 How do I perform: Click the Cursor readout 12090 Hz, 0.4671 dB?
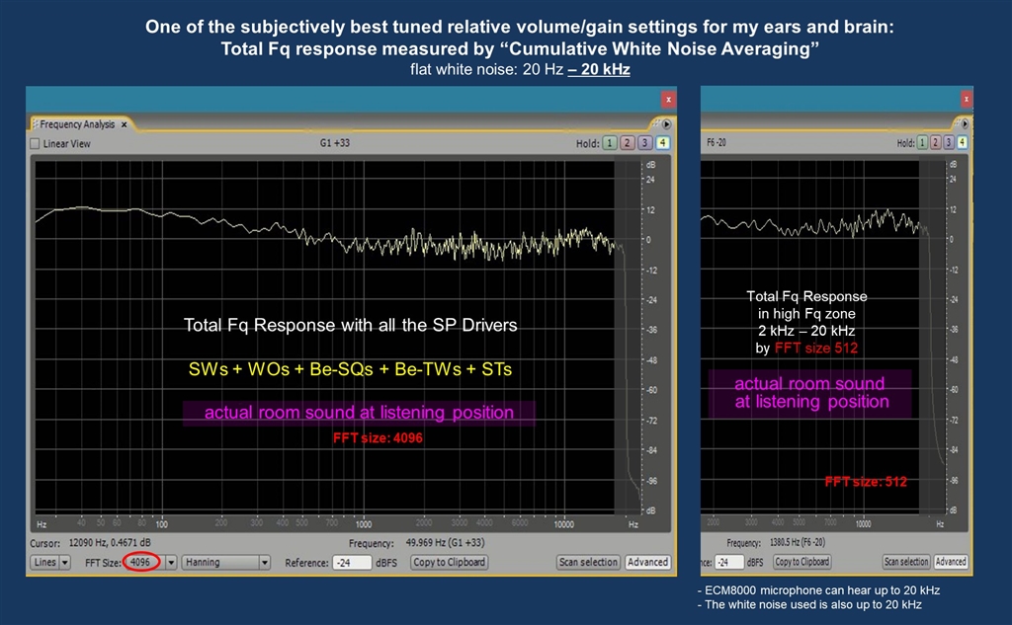(110, 543)
